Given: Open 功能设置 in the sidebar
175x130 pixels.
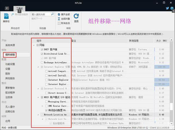Looking at the screenshot, I should point(10,64).
